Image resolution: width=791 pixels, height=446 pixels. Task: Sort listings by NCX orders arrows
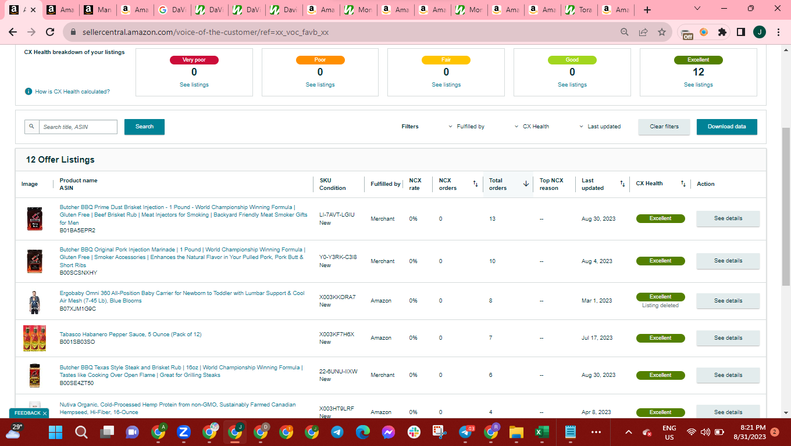click(475, 184)
